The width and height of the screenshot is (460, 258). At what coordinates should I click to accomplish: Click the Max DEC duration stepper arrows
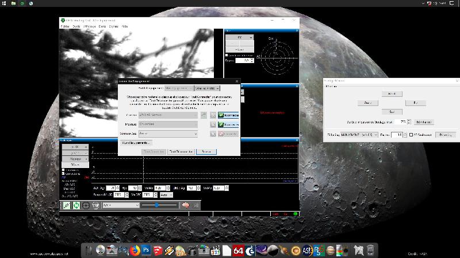tap(155, 195)
